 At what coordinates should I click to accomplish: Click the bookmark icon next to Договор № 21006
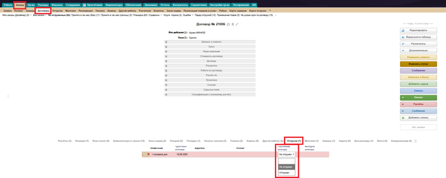pyautogui.click(x=233, y=24)
